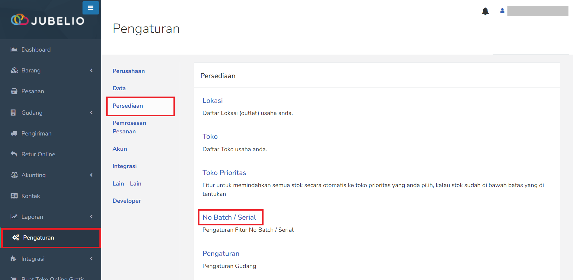Select the Persediaan settings tab
This screenshot has width=573, height=280.
tap(128, 106)
